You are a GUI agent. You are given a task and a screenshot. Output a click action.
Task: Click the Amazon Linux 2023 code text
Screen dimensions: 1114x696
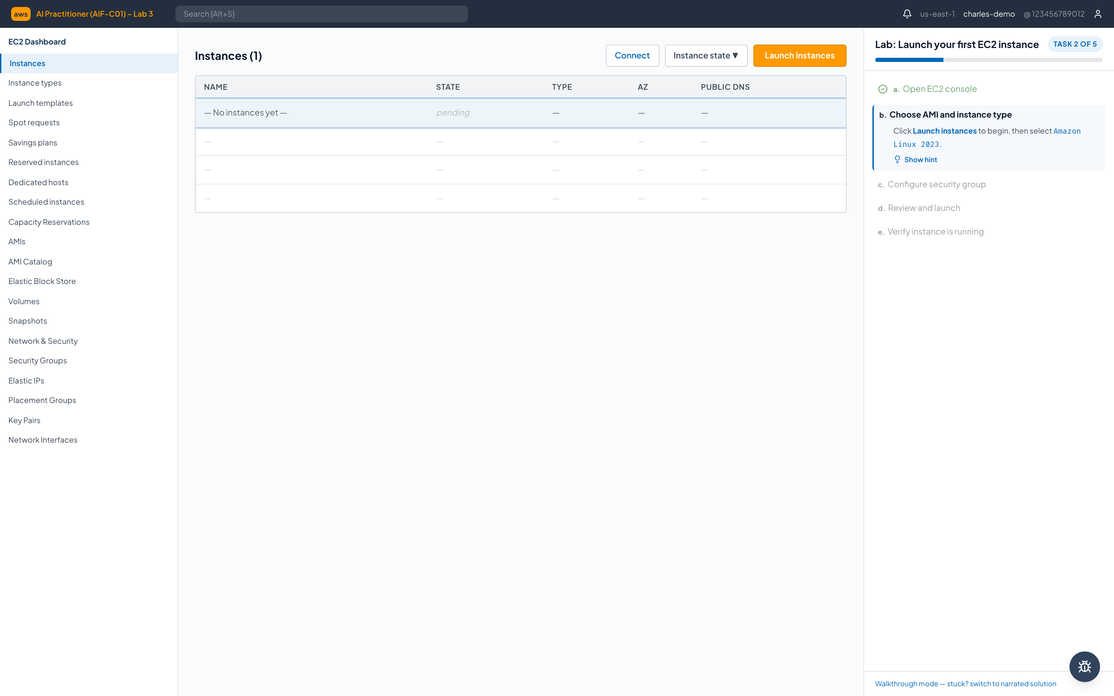(x=987, y=138)
